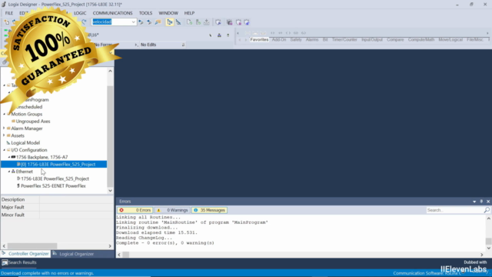Select 1756-L83E PowerFlex_525_Project under Ethernet
The height and width of the screenshot is (277, 492).
[x=55, y=179]
